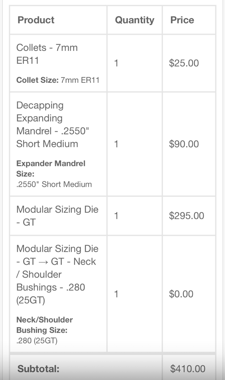Select the Collet Size 7mm ER11 detail
The height and width of the screenshot is (380, 225).
tap(58, 80)
